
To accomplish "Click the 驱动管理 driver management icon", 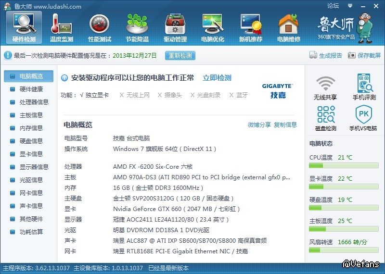I will tap(175, 27).
